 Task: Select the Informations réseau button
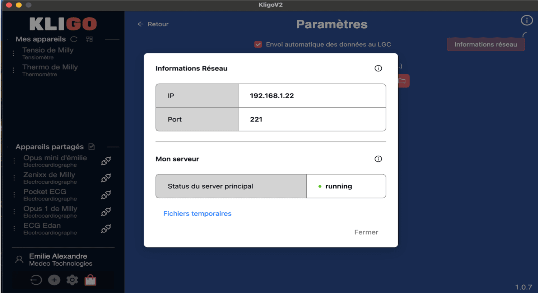tap(485, 44)
